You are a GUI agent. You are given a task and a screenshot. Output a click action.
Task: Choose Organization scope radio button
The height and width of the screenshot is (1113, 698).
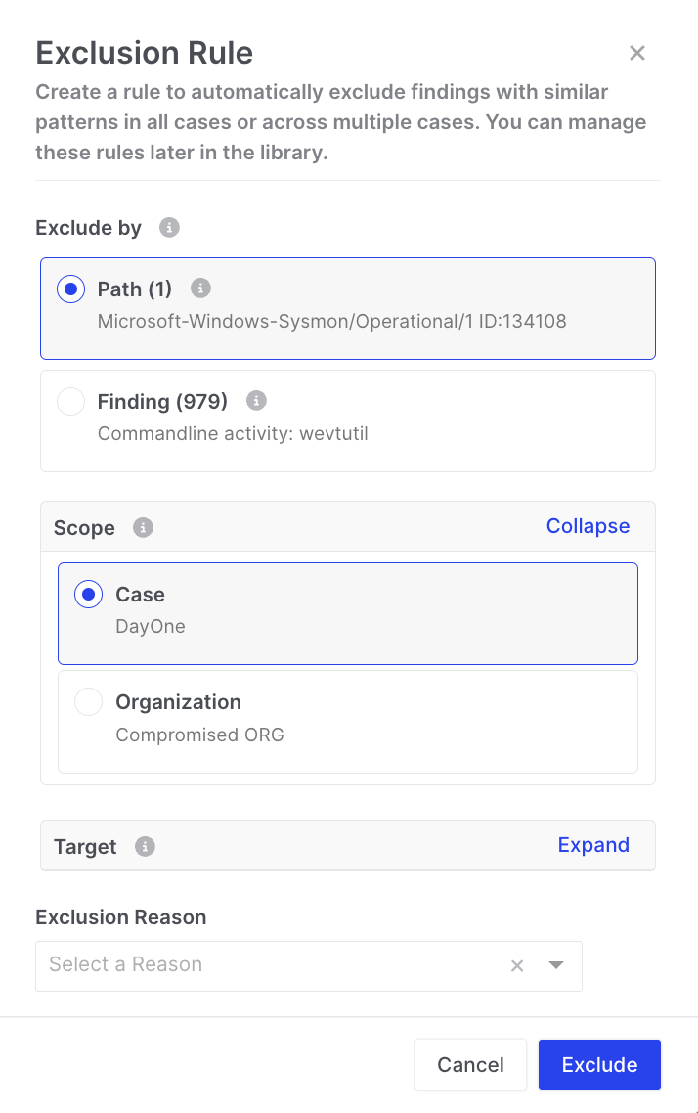(89, 702)
